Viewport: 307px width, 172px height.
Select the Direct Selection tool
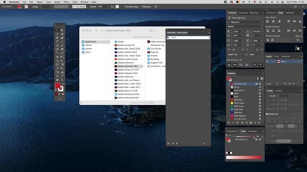[62, 30]
